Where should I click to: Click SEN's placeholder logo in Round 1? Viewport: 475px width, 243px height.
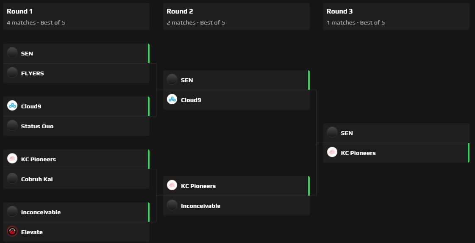click(12, 53)
